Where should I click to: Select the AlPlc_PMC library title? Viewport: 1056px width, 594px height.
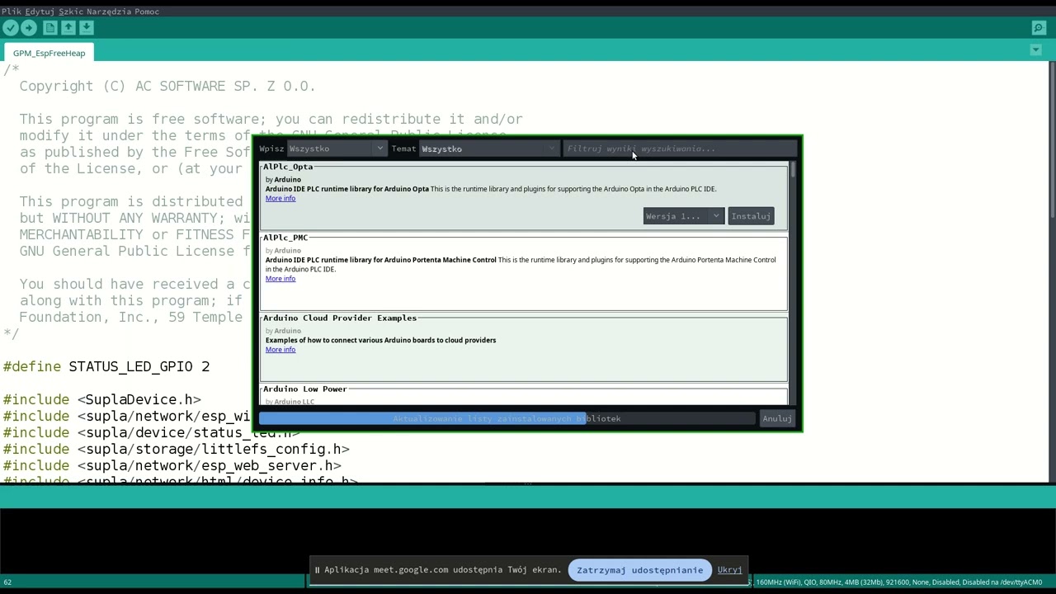pyautogui.click(x=285, y=238)
